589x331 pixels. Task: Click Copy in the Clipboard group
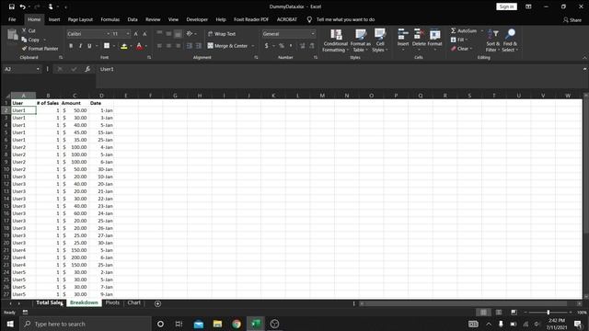click(30, 40)
